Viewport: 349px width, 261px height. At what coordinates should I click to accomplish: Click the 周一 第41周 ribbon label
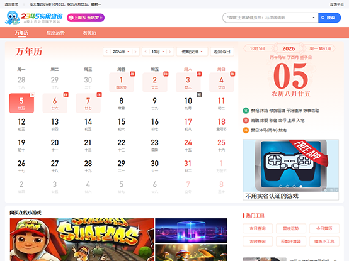point(320,48)
